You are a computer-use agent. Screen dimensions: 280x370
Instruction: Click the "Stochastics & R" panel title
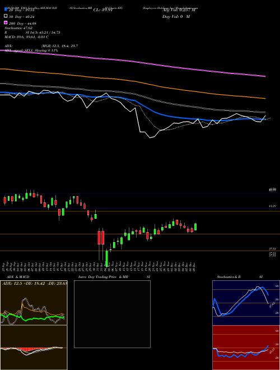228,277
